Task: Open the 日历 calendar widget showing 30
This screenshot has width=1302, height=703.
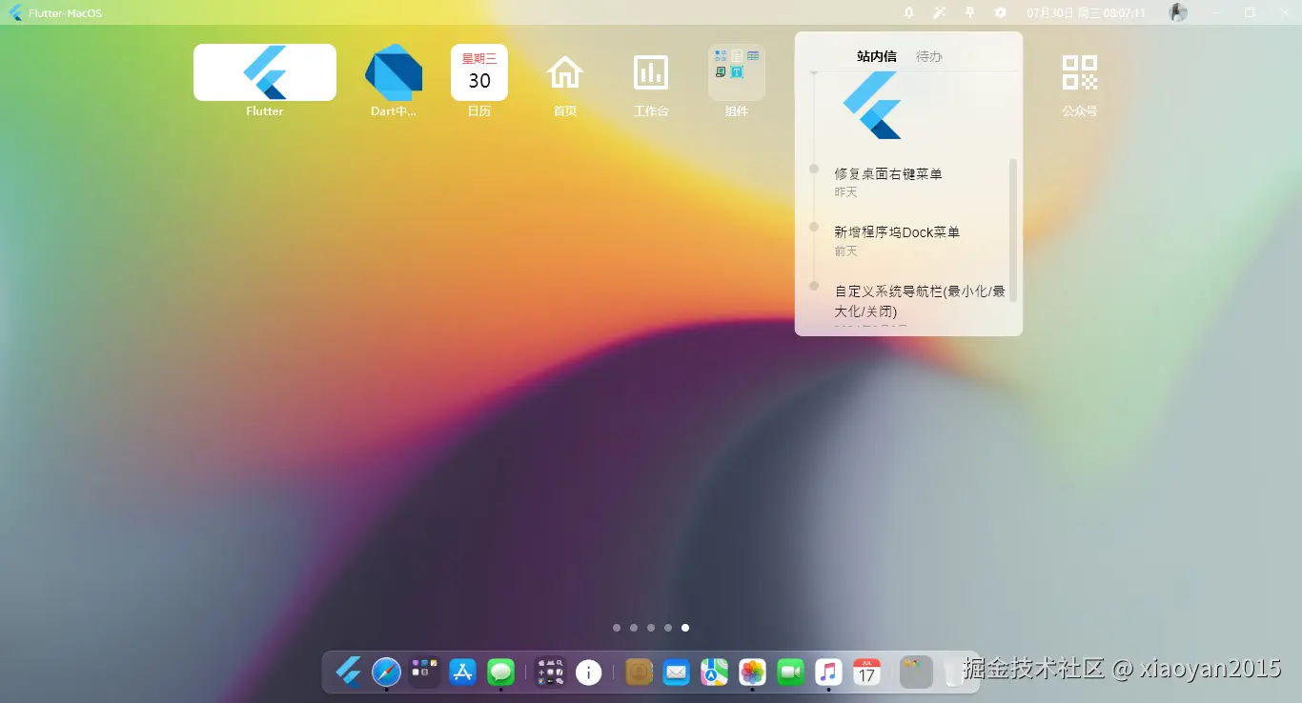Action: coord(478,71)
